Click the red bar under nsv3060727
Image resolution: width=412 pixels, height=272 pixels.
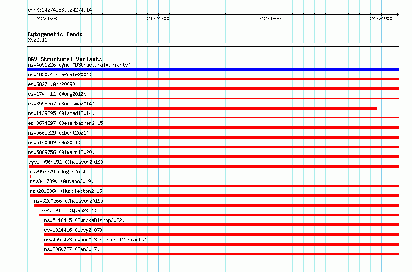(x=222, y=254)
